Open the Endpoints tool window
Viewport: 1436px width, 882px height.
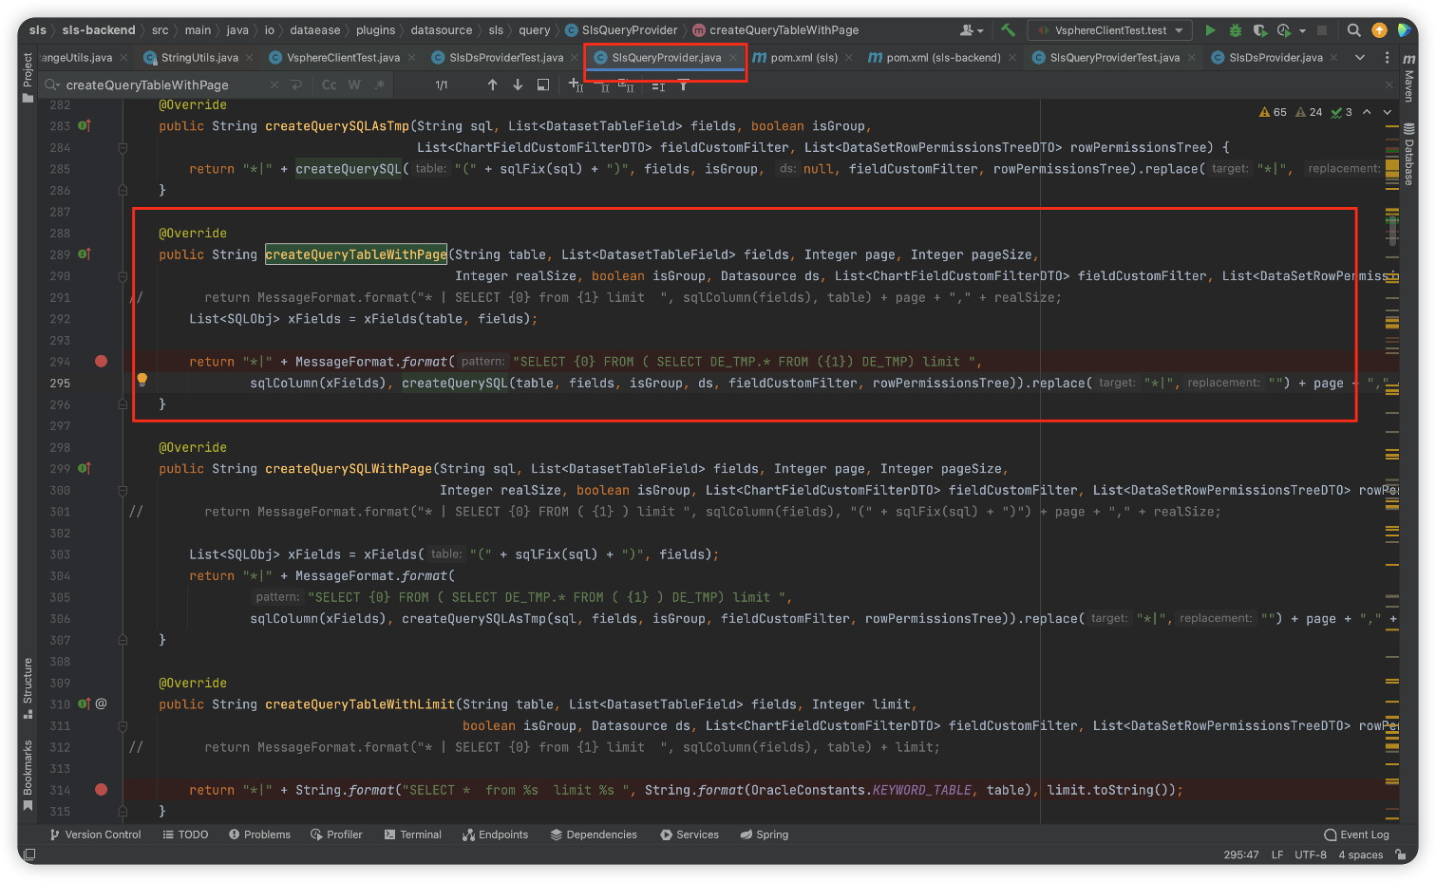(495, 835)
